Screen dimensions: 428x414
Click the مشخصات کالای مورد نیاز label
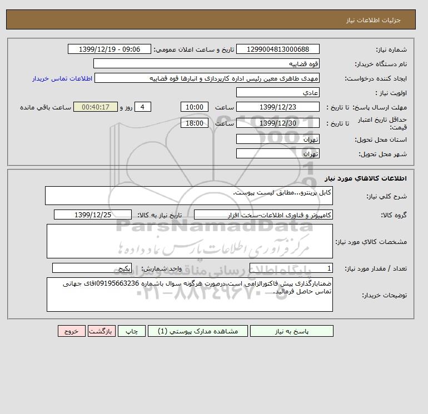pos(371,242)
